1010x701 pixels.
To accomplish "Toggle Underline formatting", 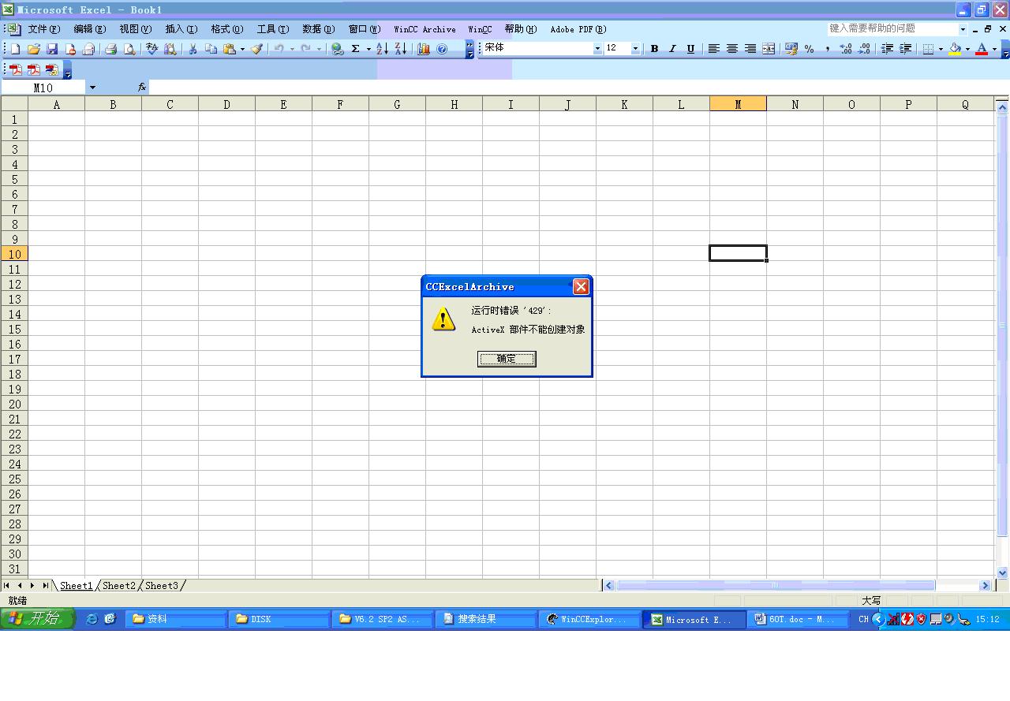I will 690,49.
